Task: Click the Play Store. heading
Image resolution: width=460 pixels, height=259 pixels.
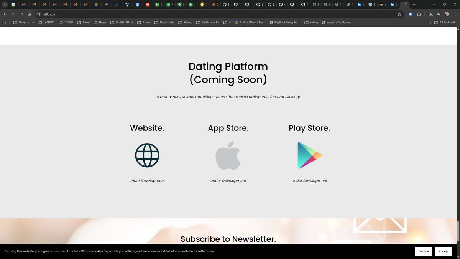Action: point(309,128)
